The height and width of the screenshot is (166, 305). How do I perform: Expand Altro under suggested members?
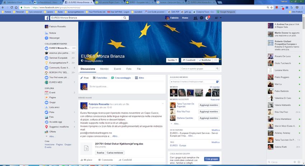(177, 124)
